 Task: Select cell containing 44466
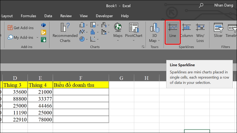[40, 106]
